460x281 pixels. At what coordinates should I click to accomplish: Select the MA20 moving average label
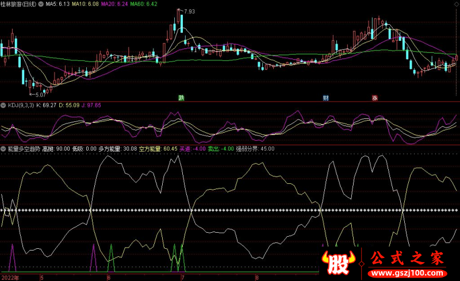pyautogui.click(x=113, y=3)
